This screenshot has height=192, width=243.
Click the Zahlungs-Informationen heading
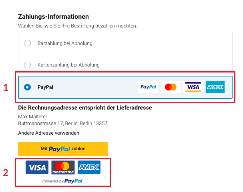coord(53,17)
